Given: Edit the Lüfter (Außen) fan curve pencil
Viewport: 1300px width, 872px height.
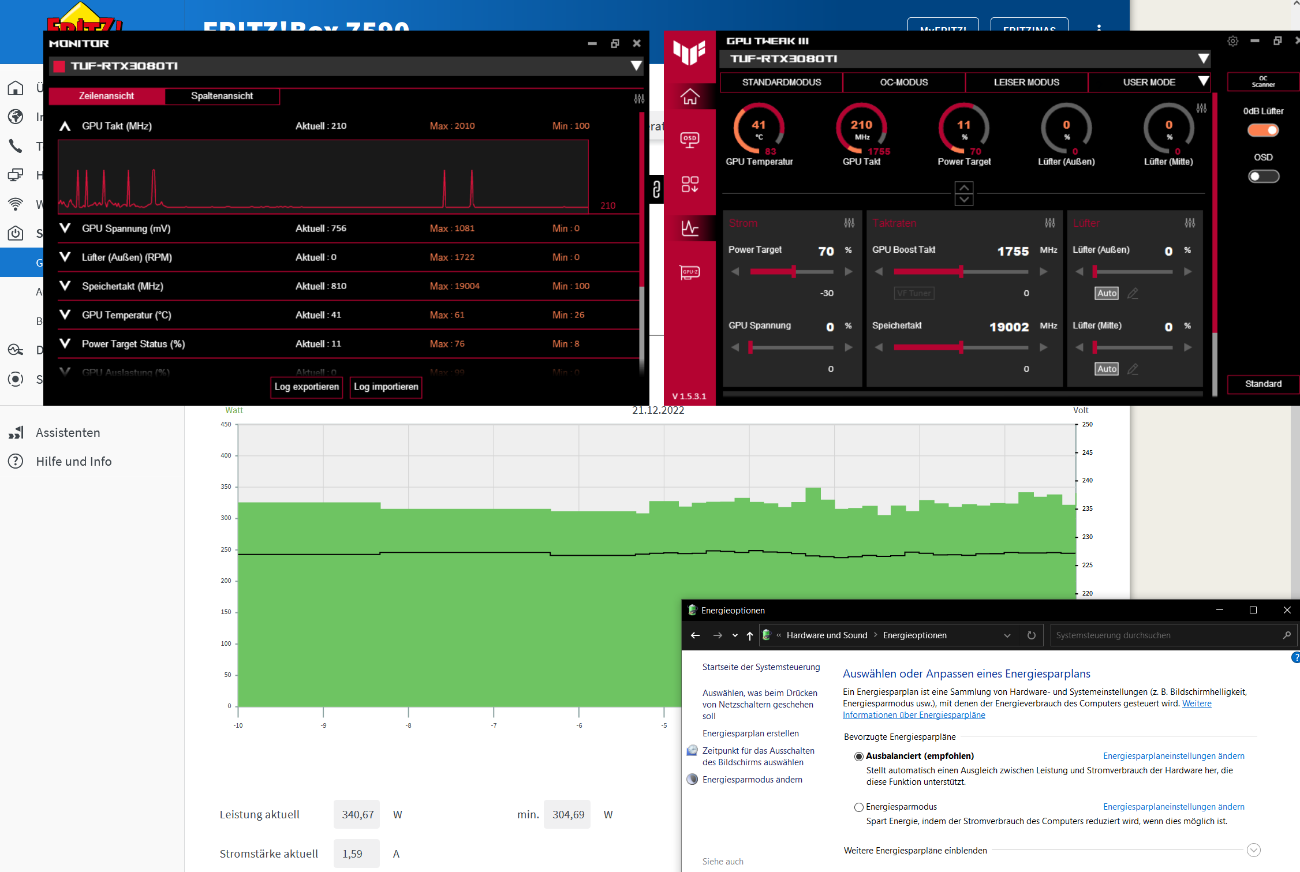Looking at the screenshot, I should point(1133,293).
